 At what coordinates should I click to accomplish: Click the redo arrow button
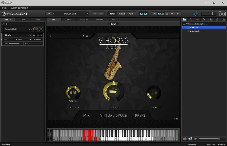(101, 14)
